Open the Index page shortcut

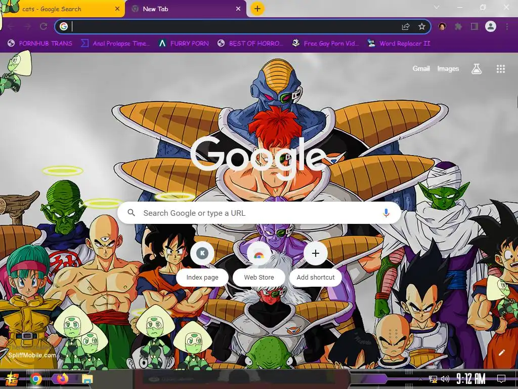(202, 263)
